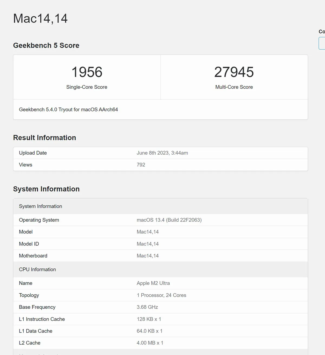Click the Base Frequency row label
The width and height of the screenshot is (325, 355).
point(37,307)
